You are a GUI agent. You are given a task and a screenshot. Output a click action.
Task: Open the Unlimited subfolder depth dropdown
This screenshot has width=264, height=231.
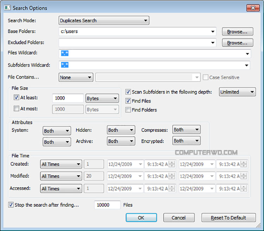[237, 92]
